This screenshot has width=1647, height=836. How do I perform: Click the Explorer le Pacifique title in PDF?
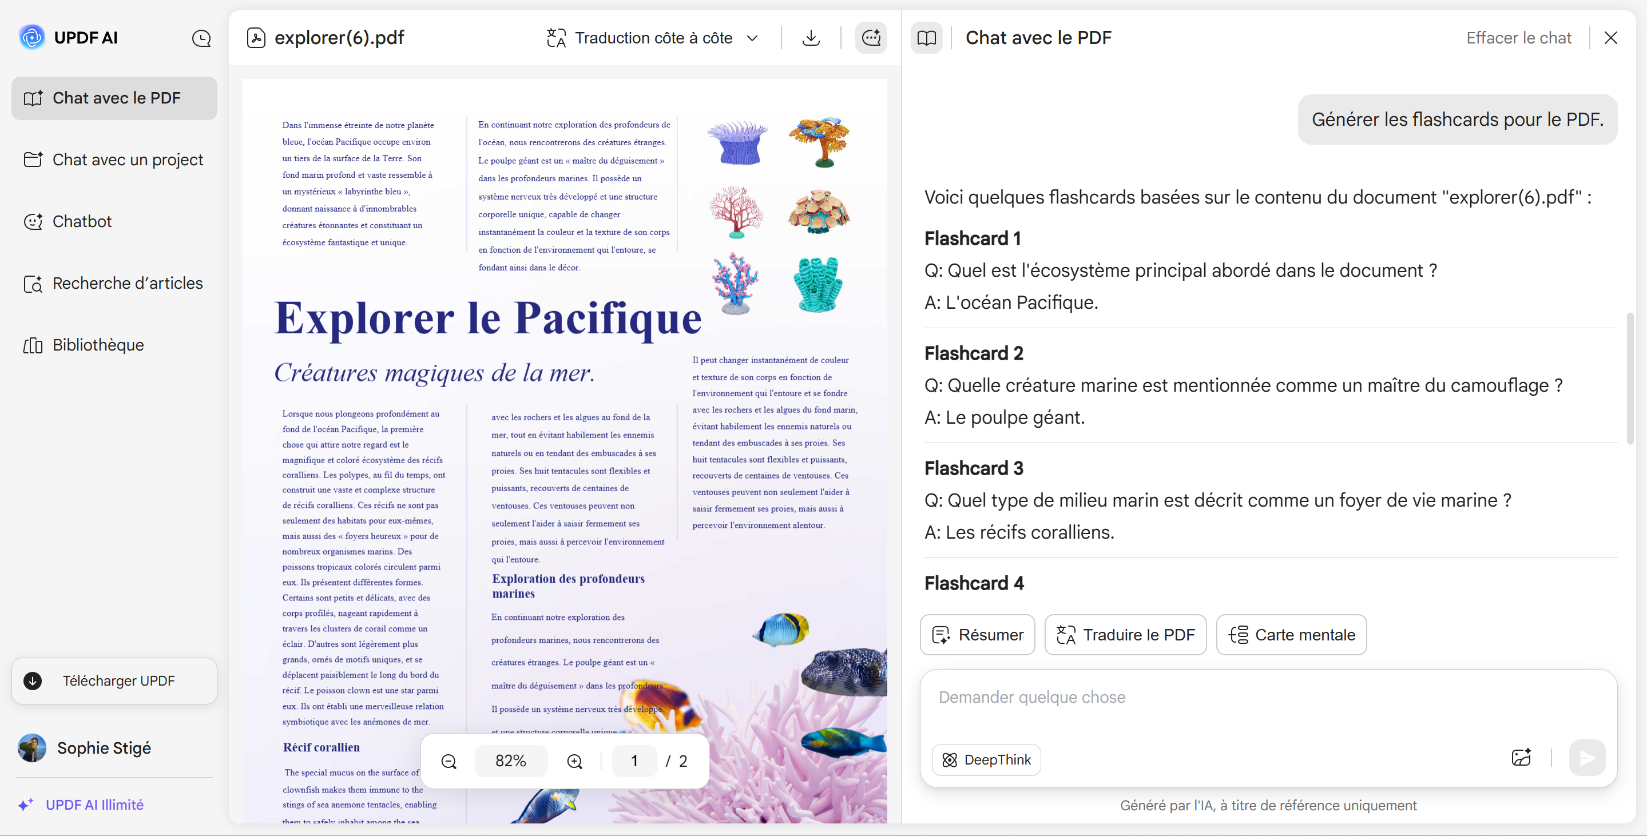pyautogui.click(x=488, y=319)
